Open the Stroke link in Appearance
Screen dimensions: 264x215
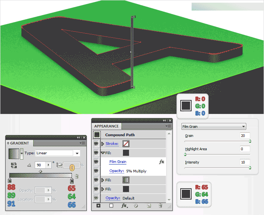(112, 144)
